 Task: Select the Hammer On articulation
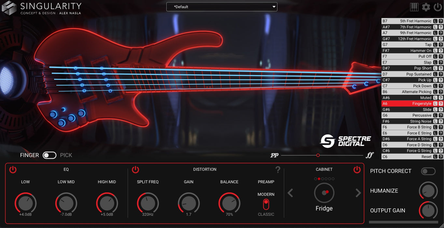(x=410, y=50)
